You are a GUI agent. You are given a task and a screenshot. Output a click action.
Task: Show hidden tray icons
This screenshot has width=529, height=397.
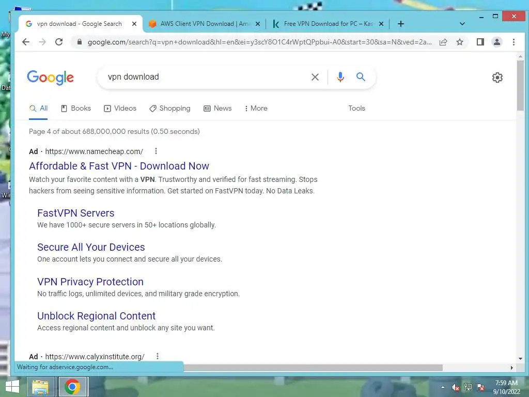pos(443,387)
